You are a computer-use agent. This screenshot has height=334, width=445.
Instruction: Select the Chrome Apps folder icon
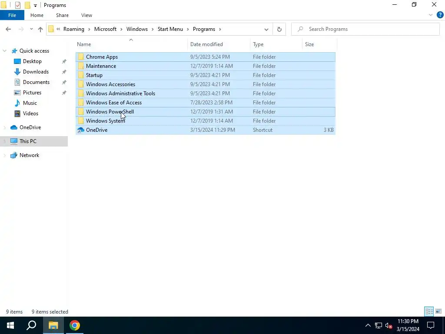pyautogui.click(x=81, y=57)
